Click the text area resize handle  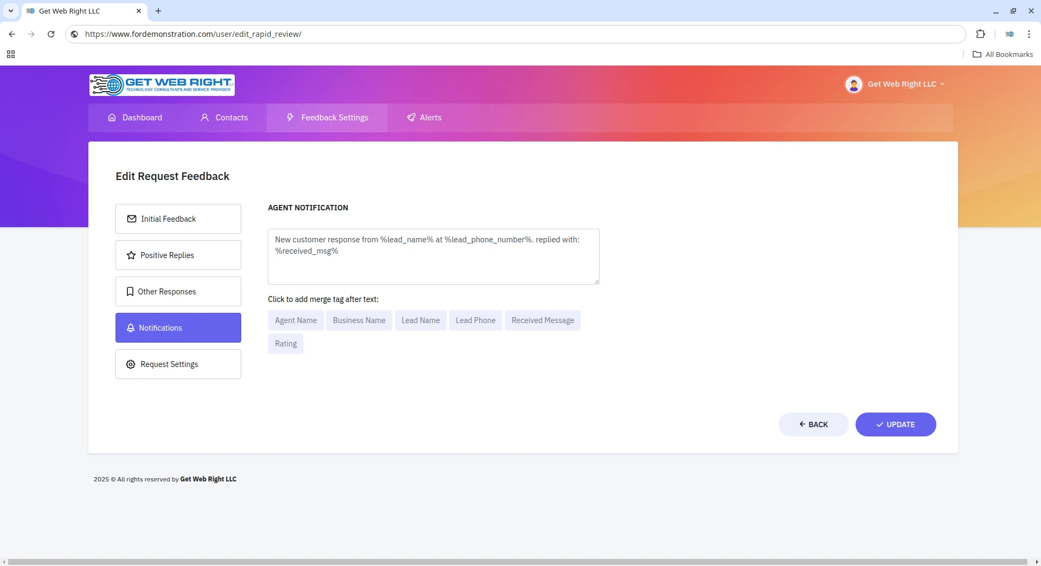pyautogui.click(x=596, y=281)
